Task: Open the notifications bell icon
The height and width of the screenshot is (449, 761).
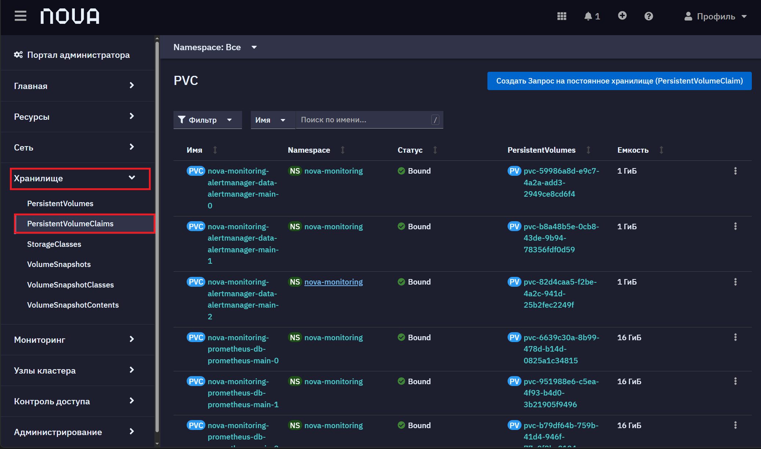Action: click(592, 16)
